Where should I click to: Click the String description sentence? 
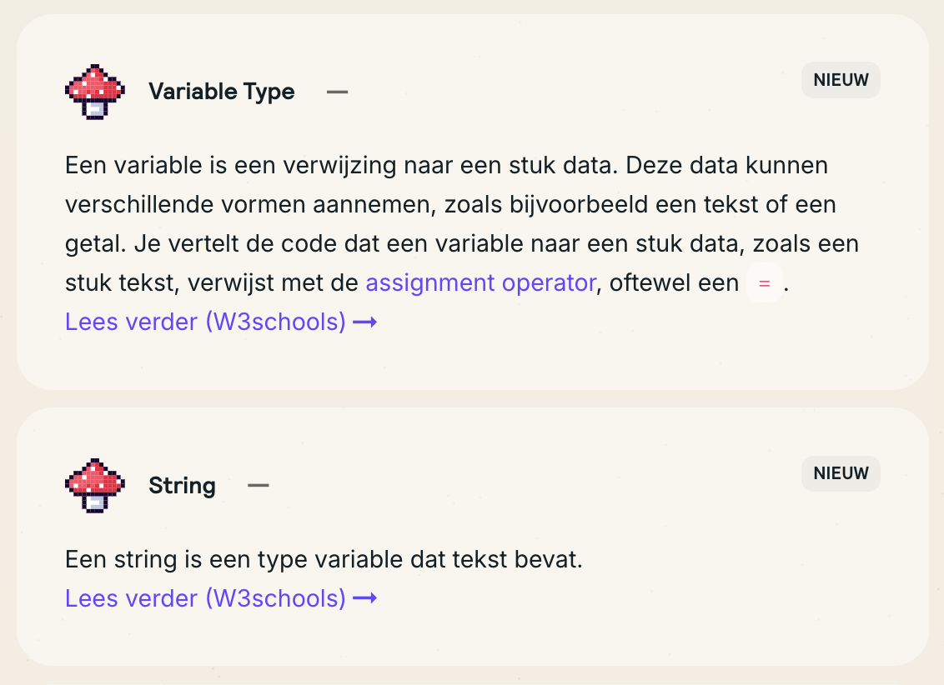pyautogui.click(x=324, y=560)
